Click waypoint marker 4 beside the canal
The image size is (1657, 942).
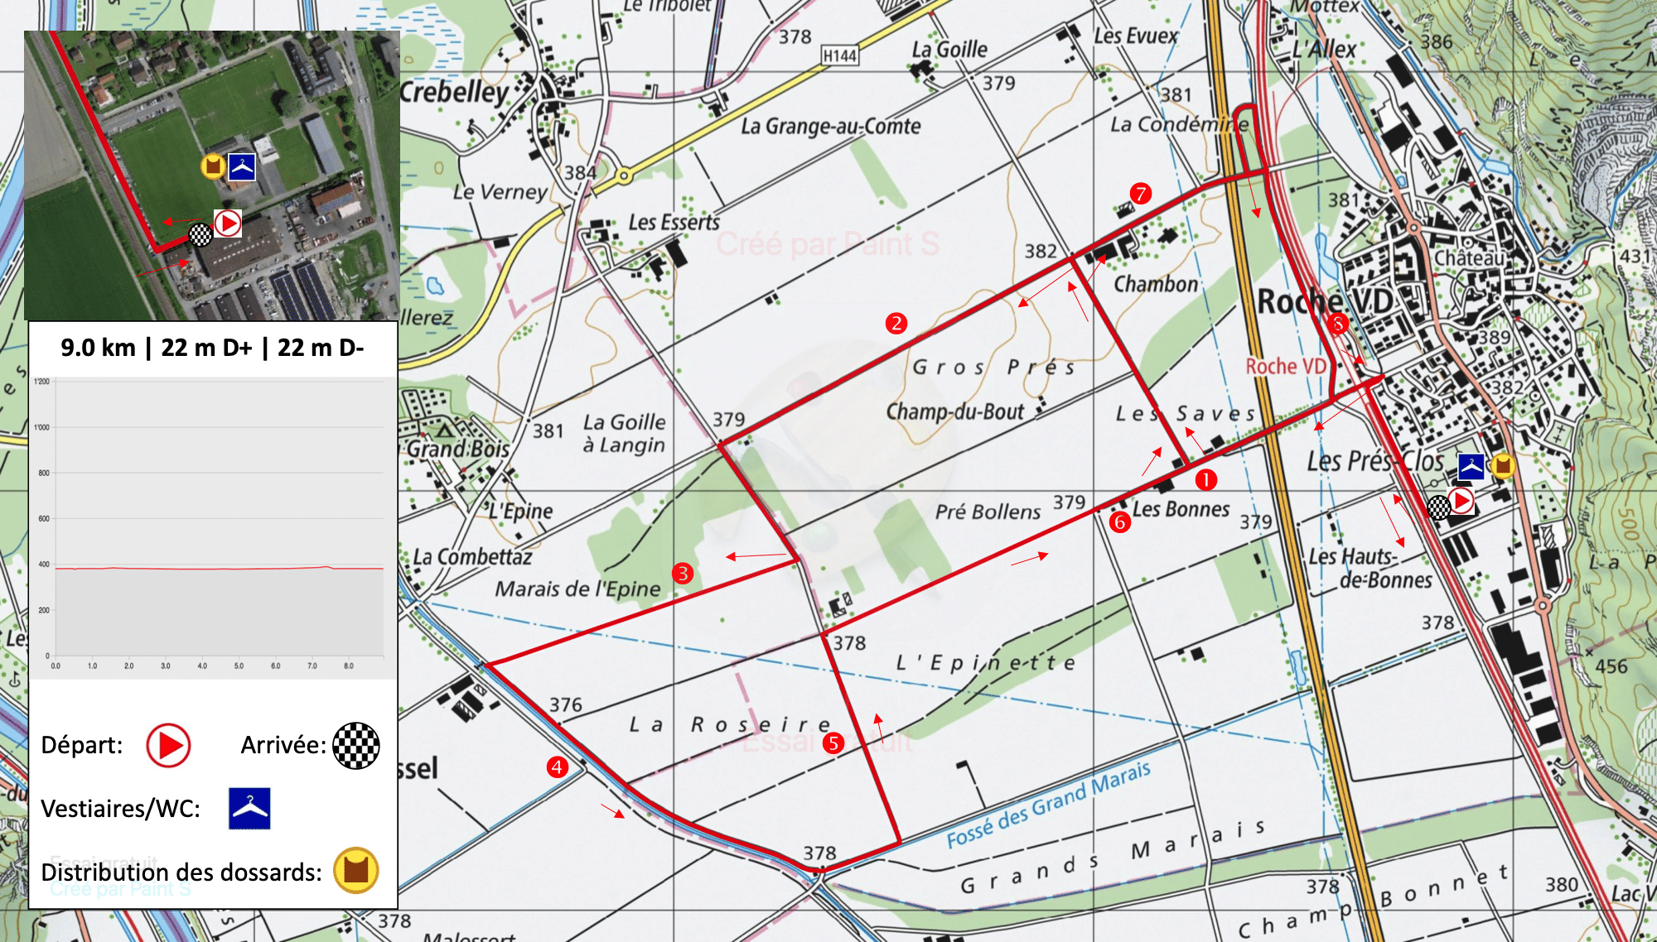tap(557, 767)
